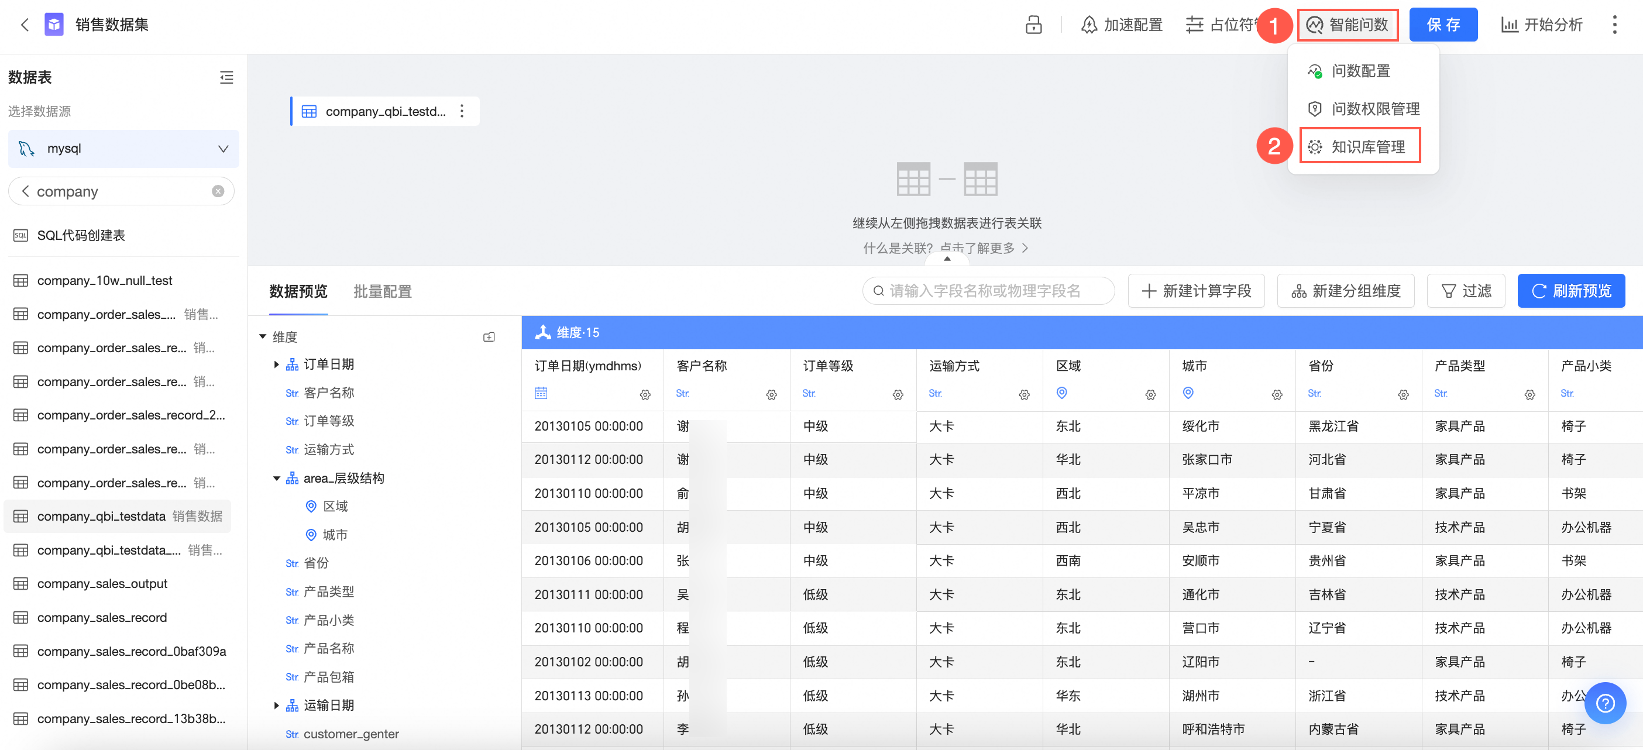Click date type icon under 订单日期(ymdhms)

pos(541,393)
